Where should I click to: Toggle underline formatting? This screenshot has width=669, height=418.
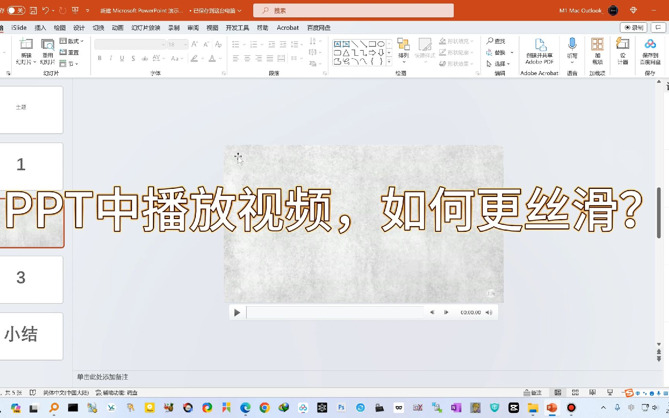[122, 58]
